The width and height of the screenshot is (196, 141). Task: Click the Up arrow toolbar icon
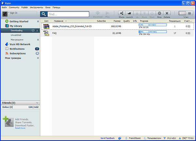[x=137, y=13]
